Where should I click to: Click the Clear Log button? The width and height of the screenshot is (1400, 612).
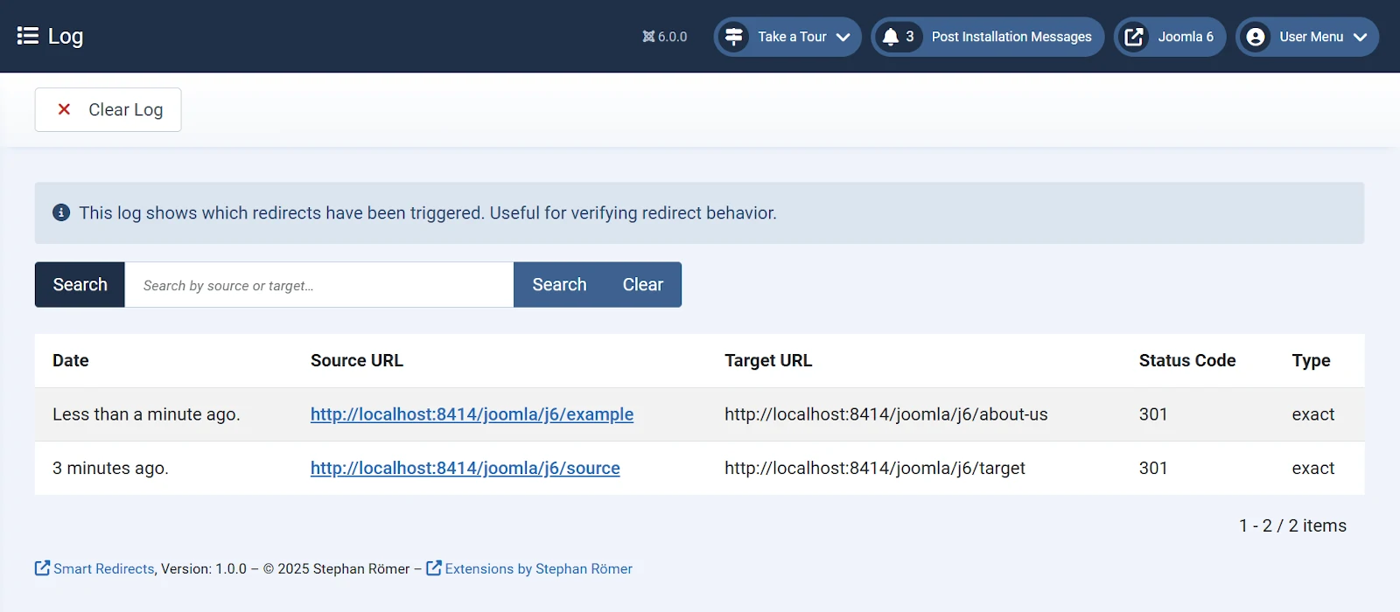pyautogui.click(x=108, y=109)
